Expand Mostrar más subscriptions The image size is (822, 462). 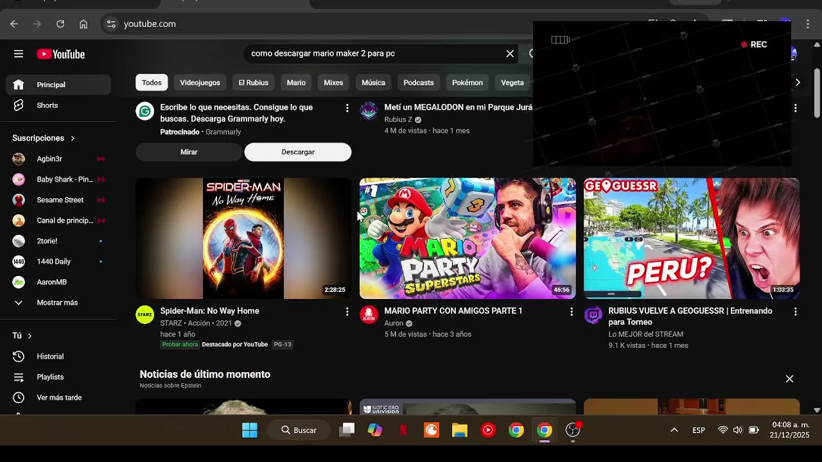click(58, 302)
